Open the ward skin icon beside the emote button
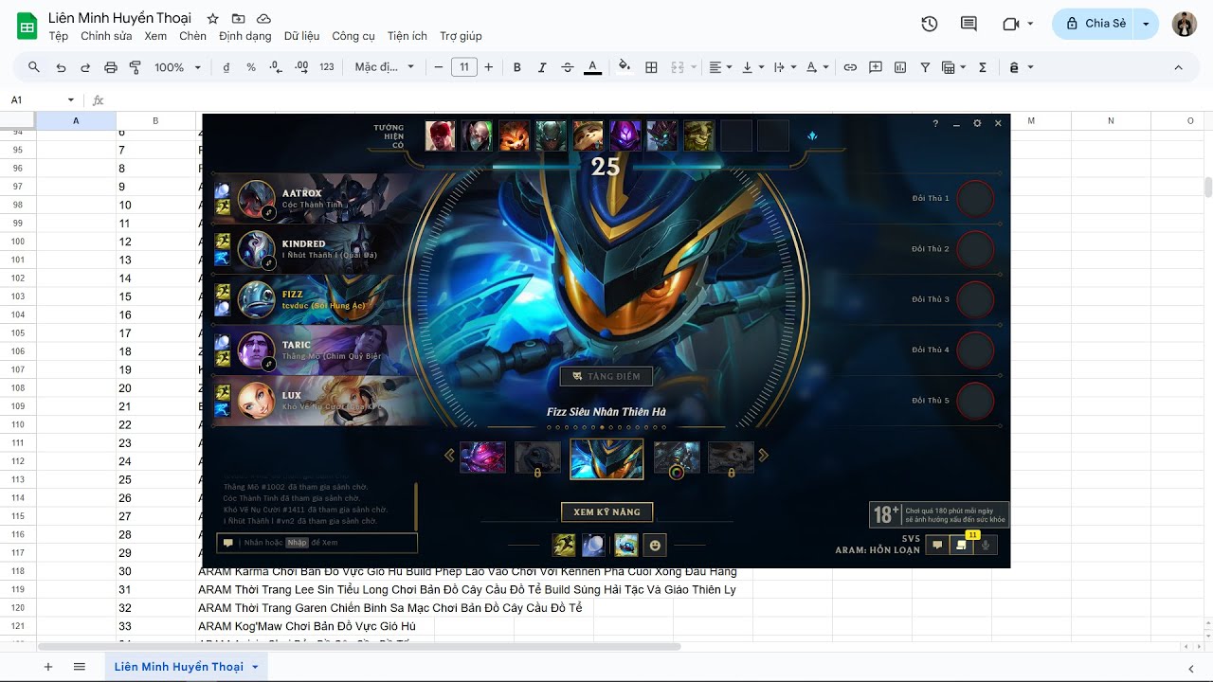This screenshot has width=1213, height=682. pos(625,545)
